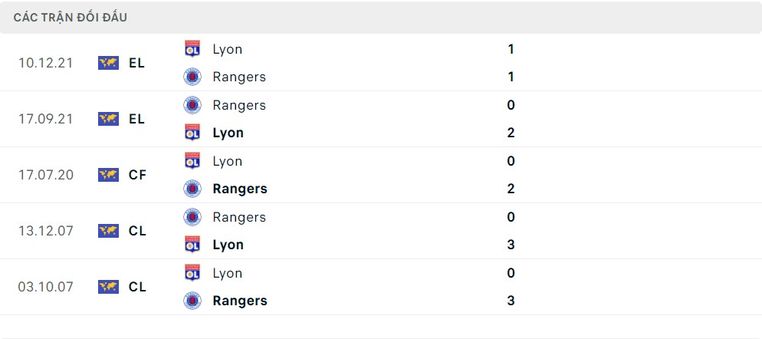762x339 pixels.
Task: Click the world flag icon beside 03.10.07
Action: [x=108, y=287]
